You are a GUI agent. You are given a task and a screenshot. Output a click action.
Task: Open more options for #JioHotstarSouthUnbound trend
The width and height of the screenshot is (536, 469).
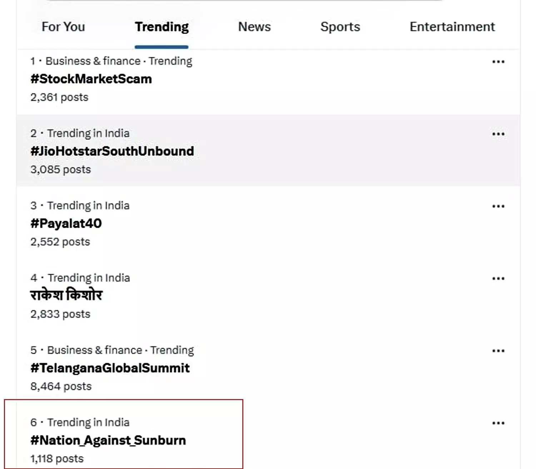tap(498, 134)
